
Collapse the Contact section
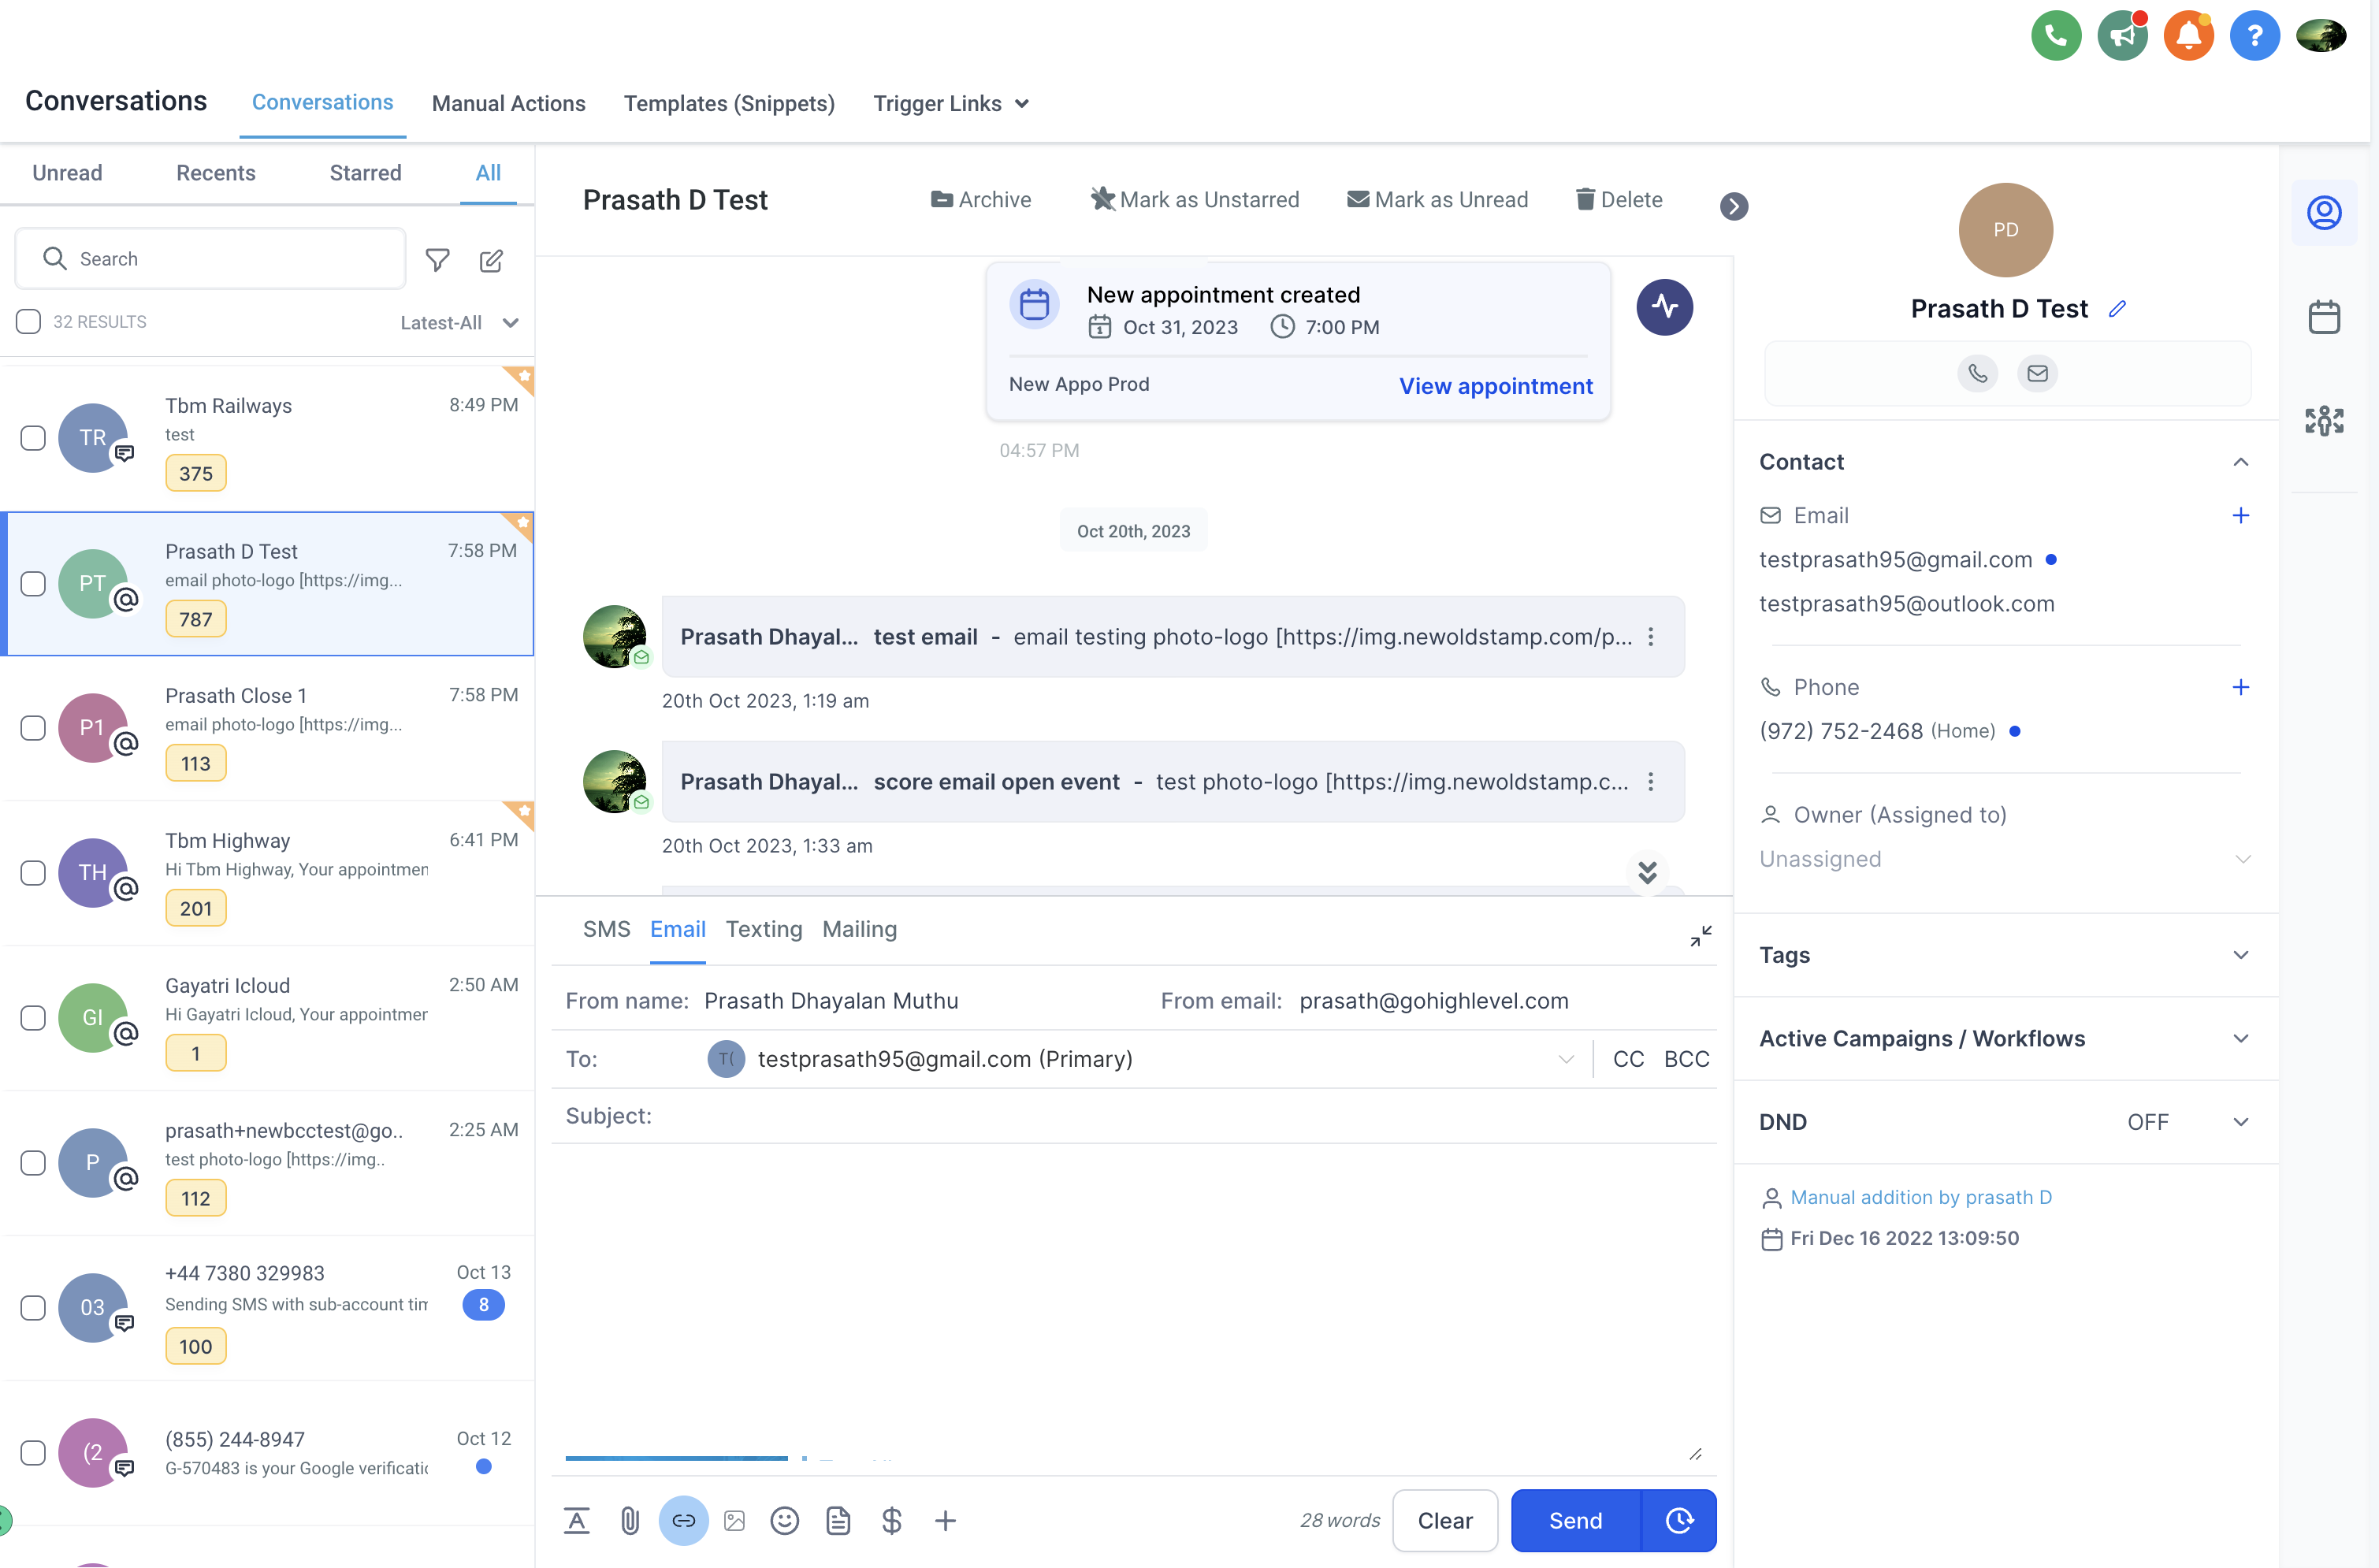coord(2240,462)
